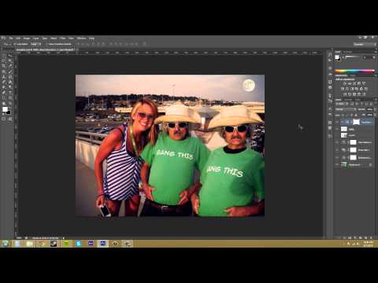The image size is (378, 283).
Task: Select the Zoom tool
Action: [10, 104]
